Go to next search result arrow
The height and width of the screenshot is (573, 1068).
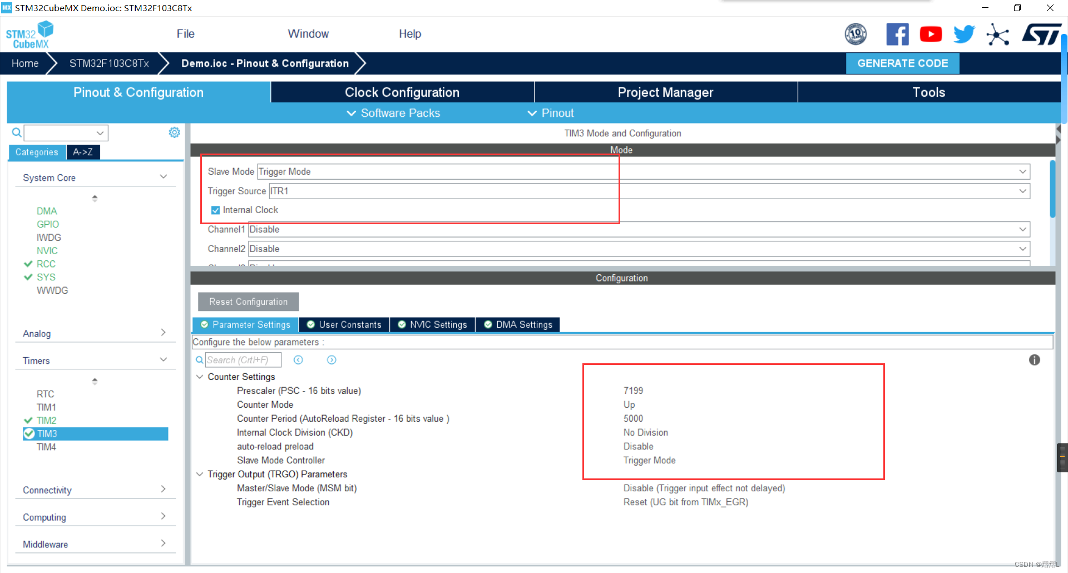(x=332, y=360)
